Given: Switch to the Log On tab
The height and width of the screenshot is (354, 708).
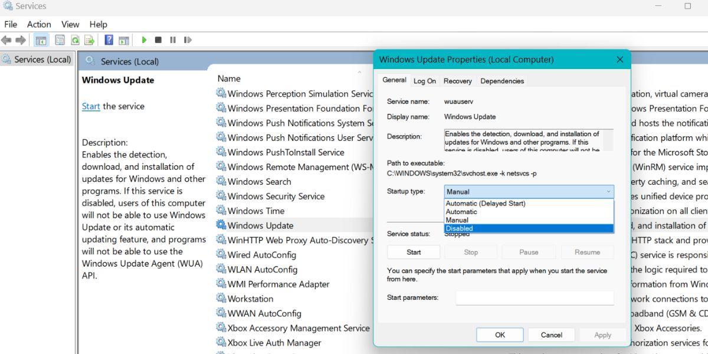Looking at the screenshot, I should (425, 81).
